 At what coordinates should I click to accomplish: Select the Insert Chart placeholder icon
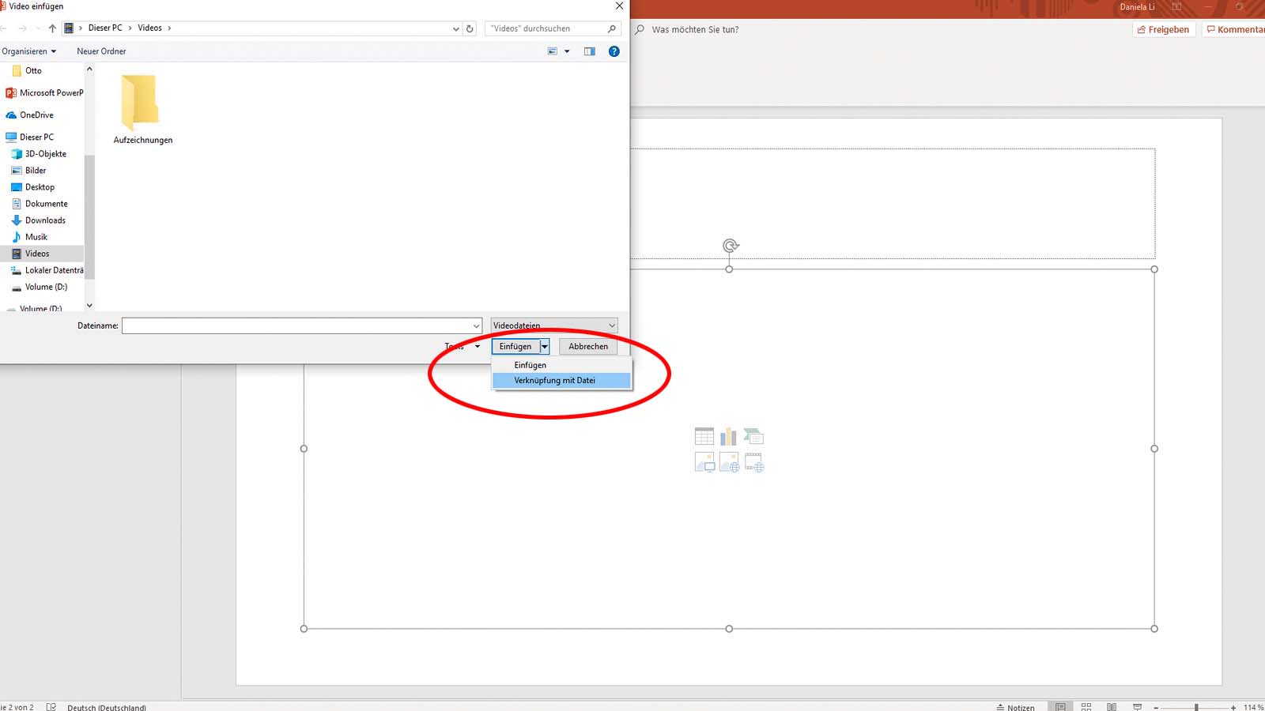728,436
